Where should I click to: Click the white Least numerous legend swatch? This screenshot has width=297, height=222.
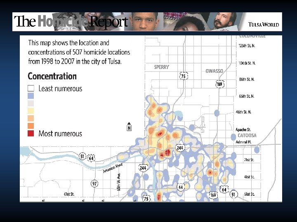click(x=31, y=88)
